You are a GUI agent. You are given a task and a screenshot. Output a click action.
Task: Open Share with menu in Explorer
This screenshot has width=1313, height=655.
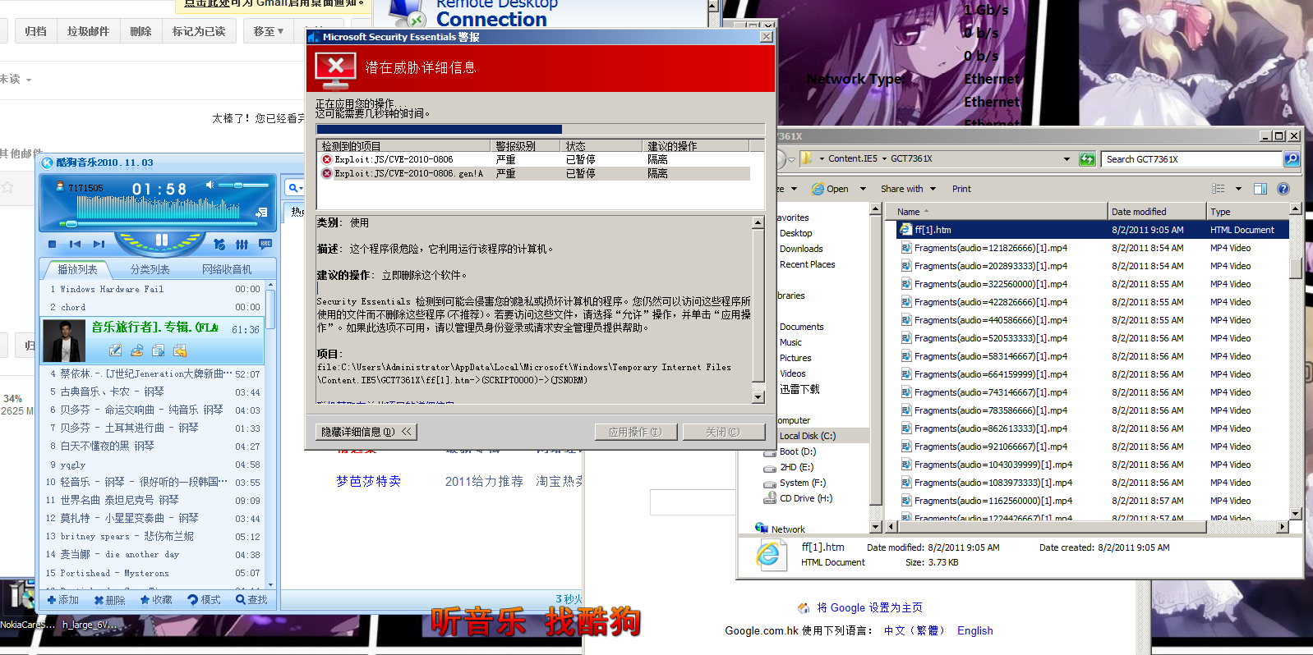pos(908,189)
